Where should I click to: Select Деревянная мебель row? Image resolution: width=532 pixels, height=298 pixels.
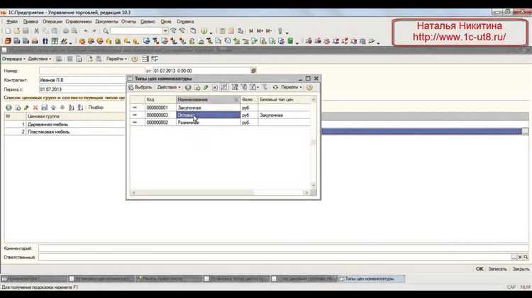coord(65,125)
